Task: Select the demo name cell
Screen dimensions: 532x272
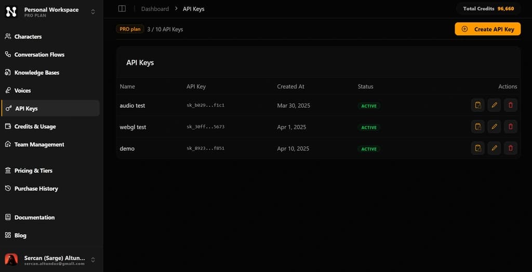Action: click(x=127, y=149)
